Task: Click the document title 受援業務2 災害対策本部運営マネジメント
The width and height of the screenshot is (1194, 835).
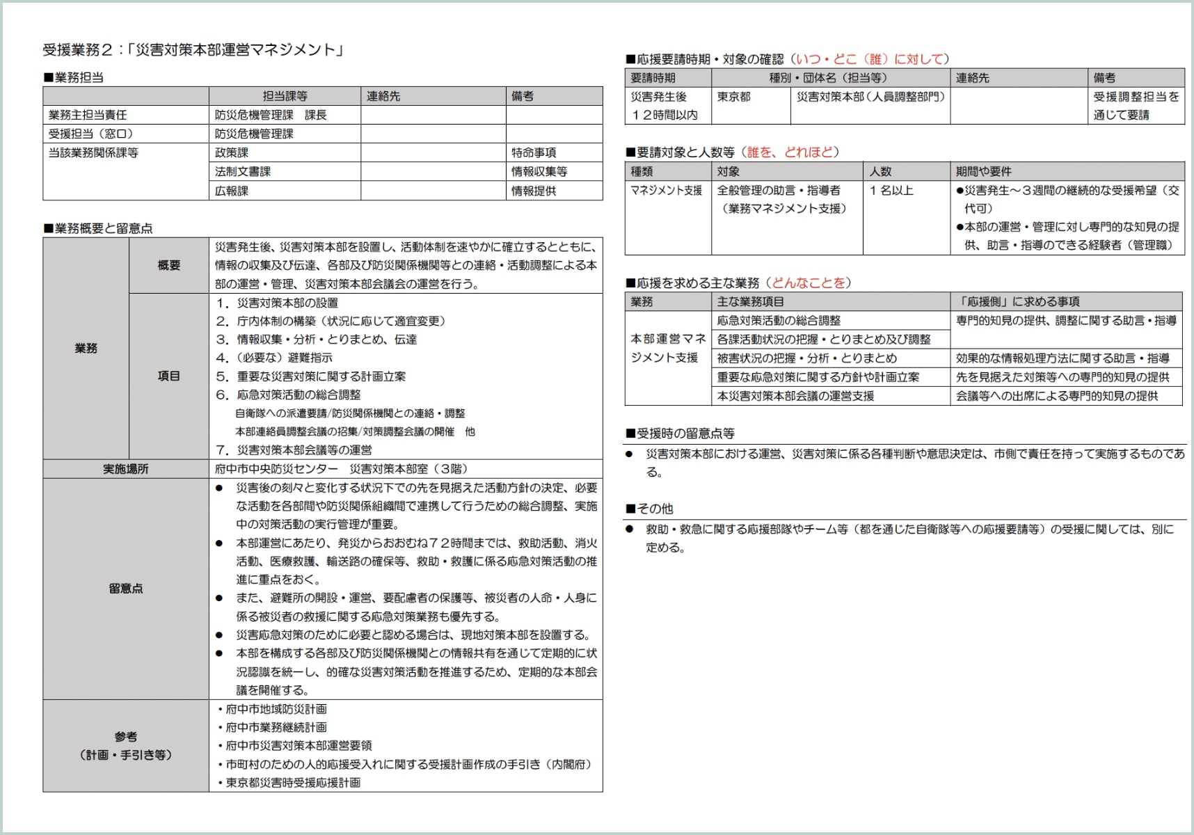Action: click(x=193, y=49)
